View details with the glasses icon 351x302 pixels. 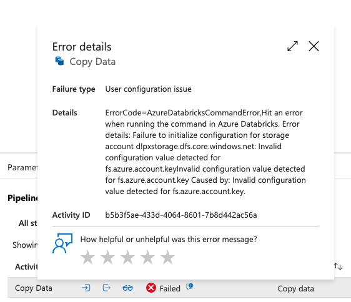pos(127,288)
